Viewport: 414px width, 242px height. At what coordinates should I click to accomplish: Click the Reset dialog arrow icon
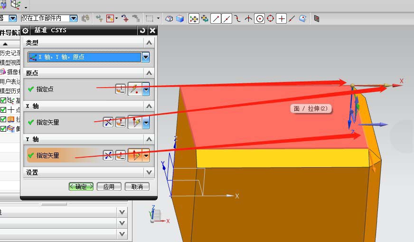142,31
